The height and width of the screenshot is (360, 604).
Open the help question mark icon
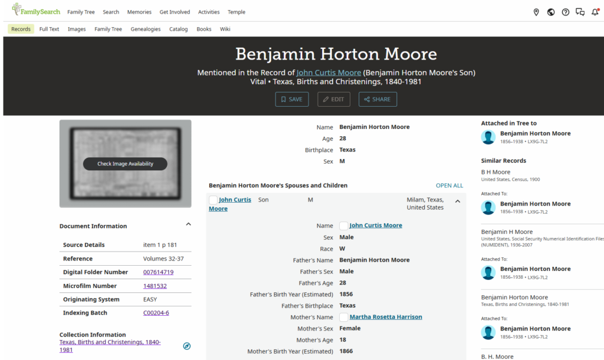pos(566,12)
